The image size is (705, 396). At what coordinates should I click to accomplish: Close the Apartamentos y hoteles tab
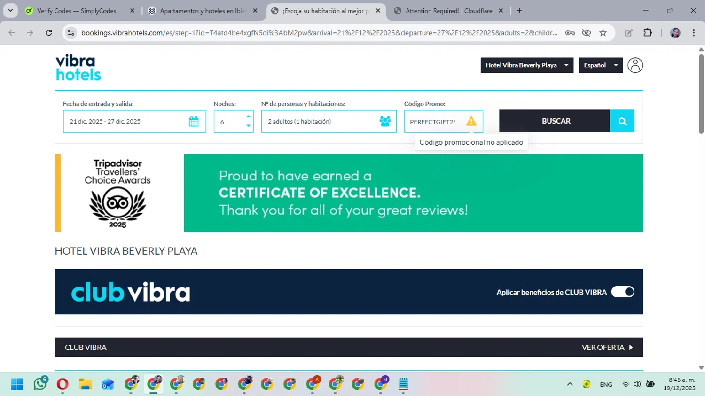[255, 11]
